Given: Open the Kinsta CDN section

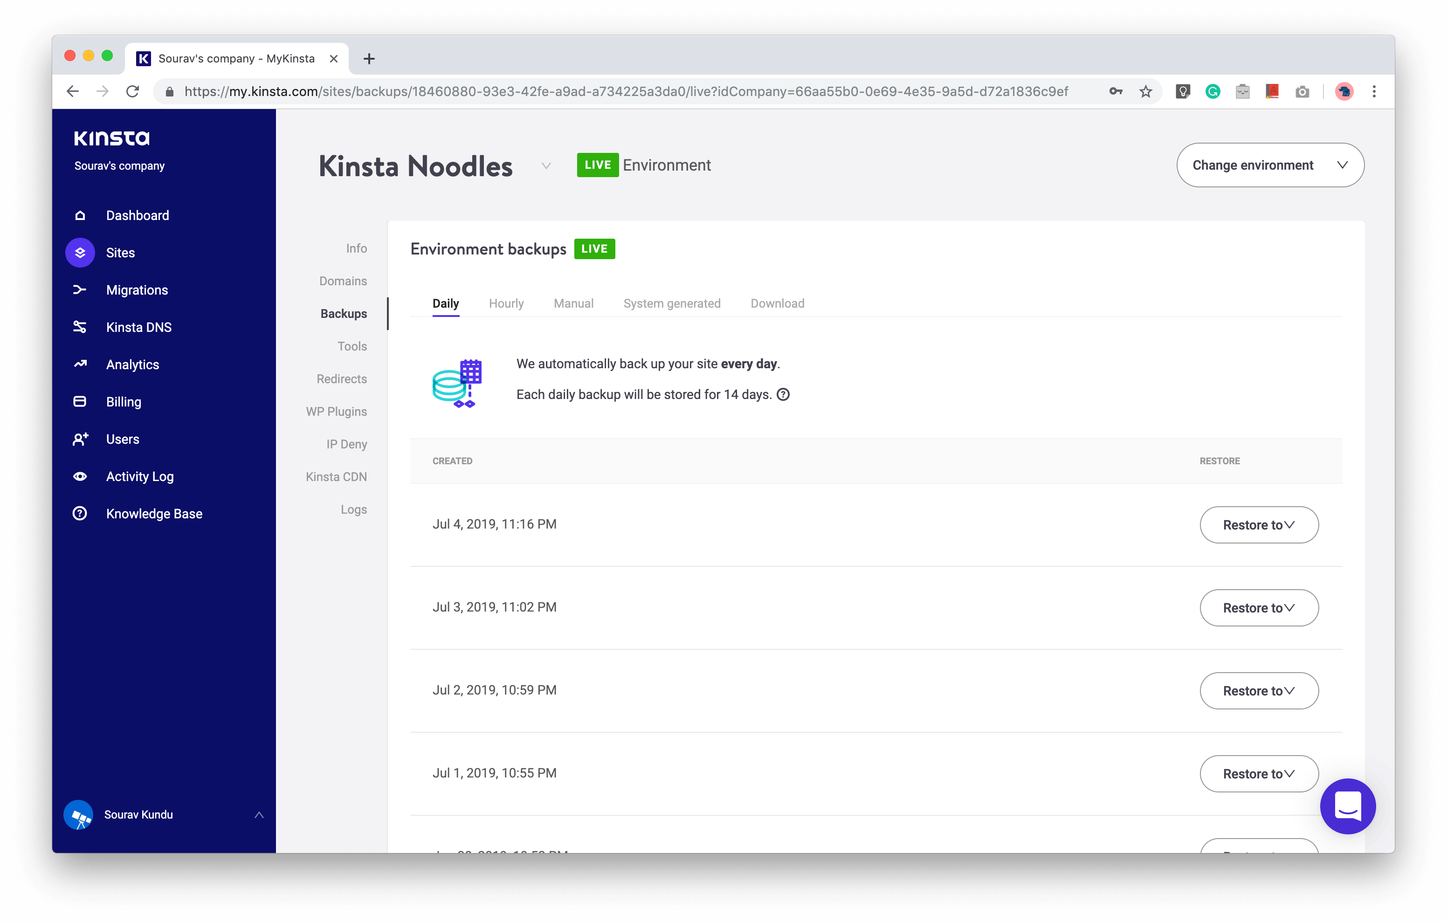Looking at the screenshot, I should coord(336,477).
